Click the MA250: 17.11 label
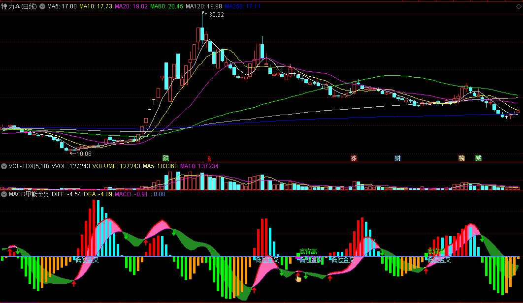The image size is (523, 303). 242,6
